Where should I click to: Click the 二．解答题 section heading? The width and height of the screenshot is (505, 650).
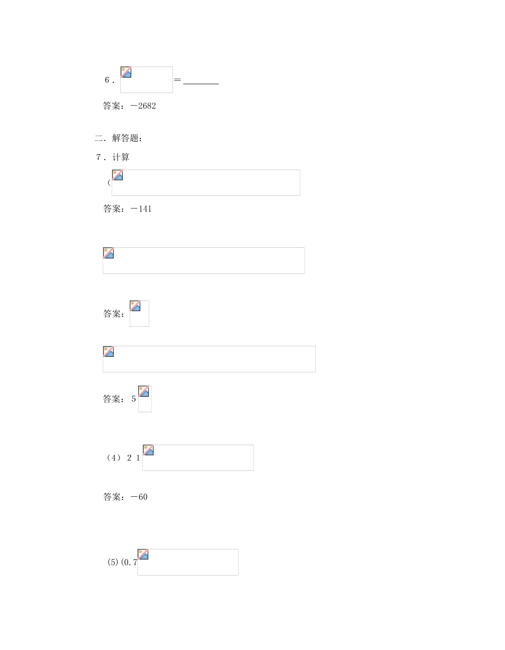pos(119,138)
